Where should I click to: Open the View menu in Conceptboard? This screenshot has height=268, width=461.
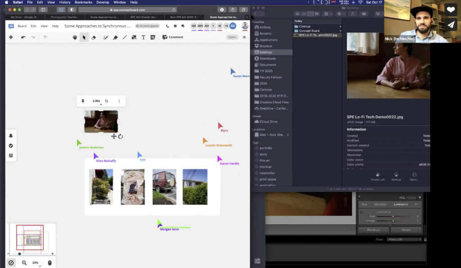[x=44, y=26]
